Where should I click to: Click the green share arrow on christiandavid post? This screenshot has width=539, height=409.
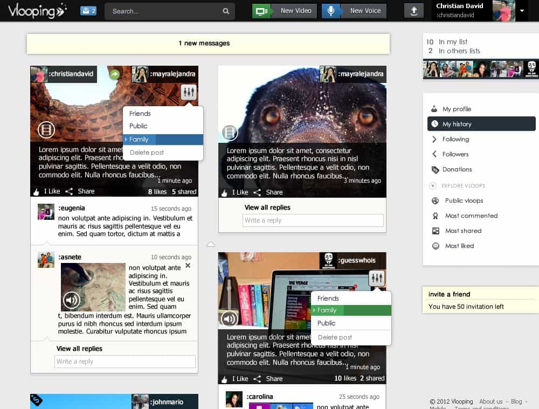coord(115,74)
